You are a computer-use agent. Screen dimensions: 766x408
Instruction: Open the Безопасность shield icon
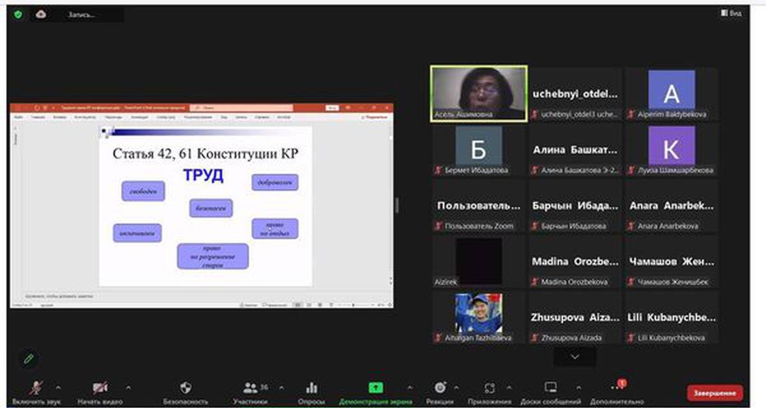tap(186, 388)
